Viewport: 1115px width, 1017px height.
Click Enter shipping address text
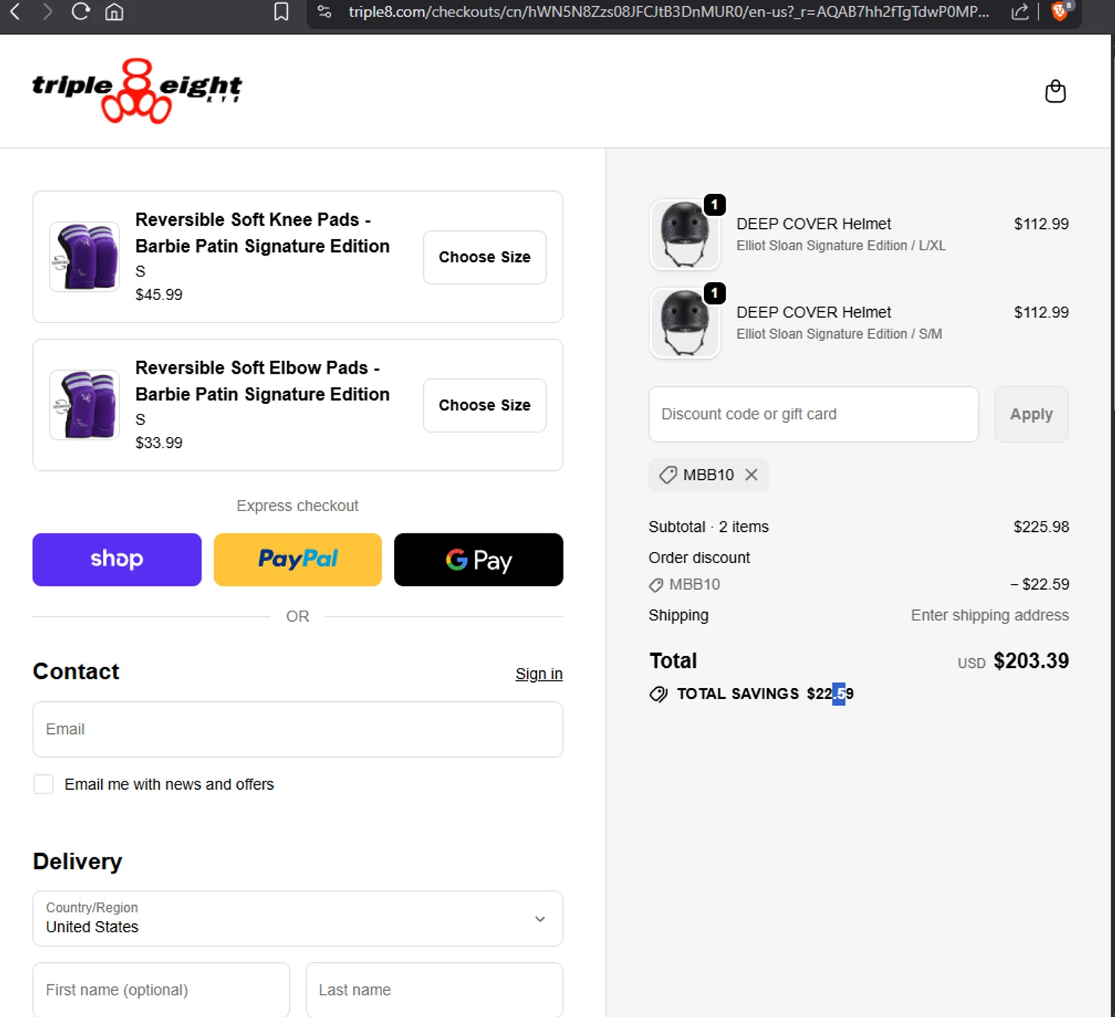[x=990, y=615]
